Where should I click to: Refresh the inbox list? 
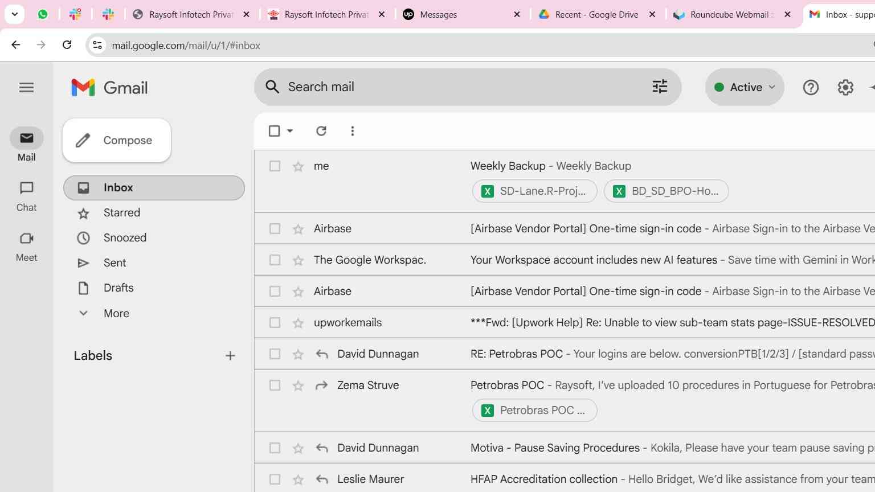(321, 131)
